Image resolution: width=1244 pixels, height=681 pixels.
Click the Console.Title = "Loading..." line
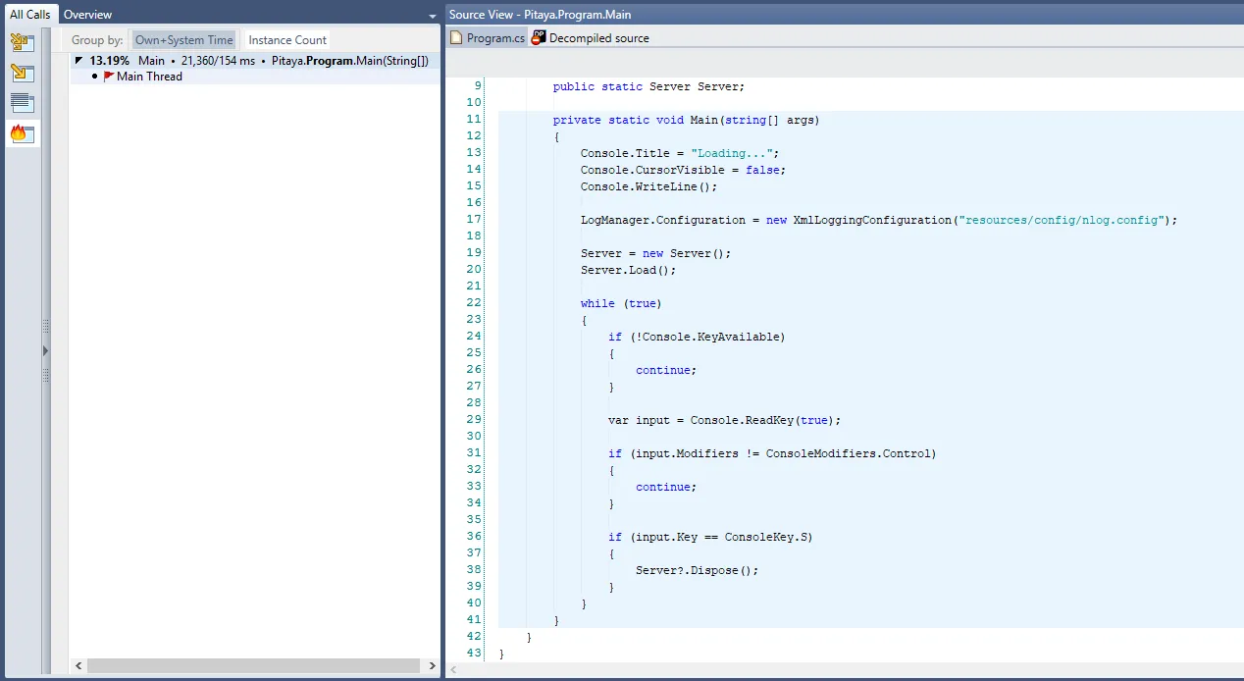679,153
